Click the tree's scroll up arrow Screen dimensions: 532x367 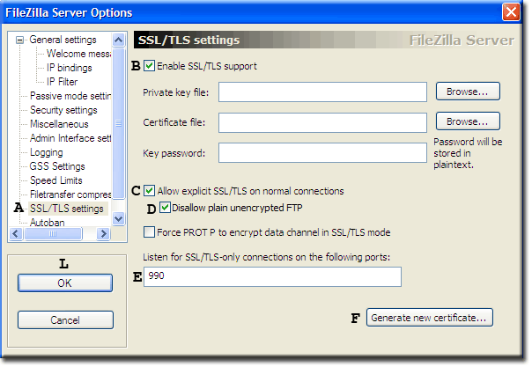(118, 40)
